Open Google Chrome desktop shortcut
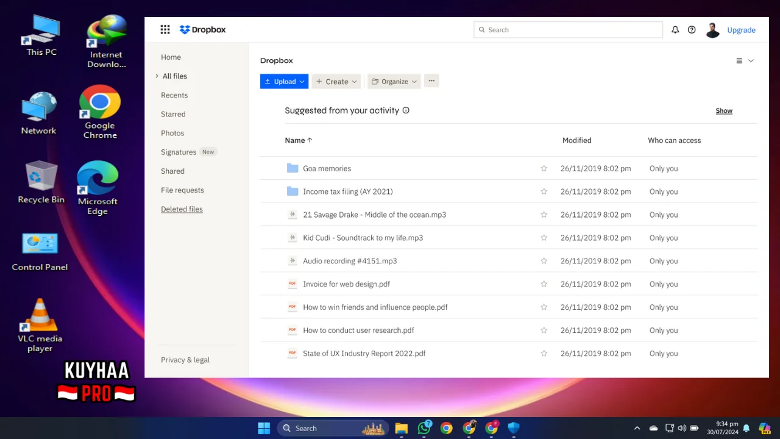 [100, 112]
